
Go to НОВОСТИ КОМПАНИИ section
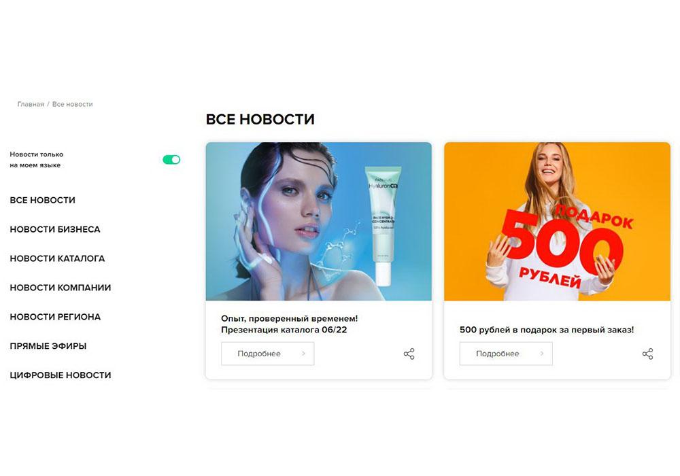click(61, 288)
